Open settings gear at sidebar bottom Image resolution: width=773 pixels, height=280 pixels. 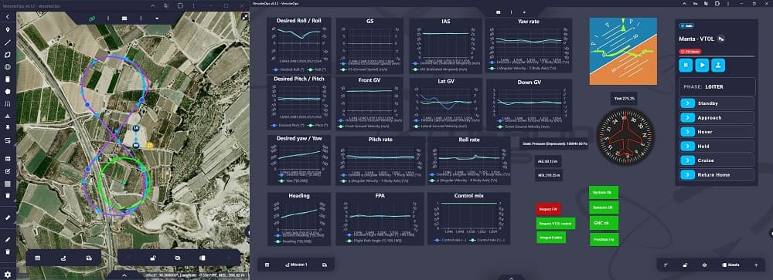pos(8,274)
